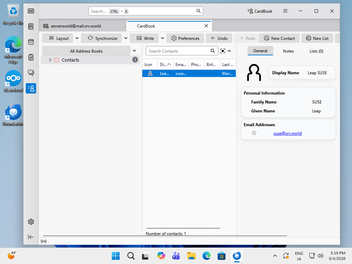Click the star icon beside suse@srv.world
This screenshot has width=352, height=264.
254,133
